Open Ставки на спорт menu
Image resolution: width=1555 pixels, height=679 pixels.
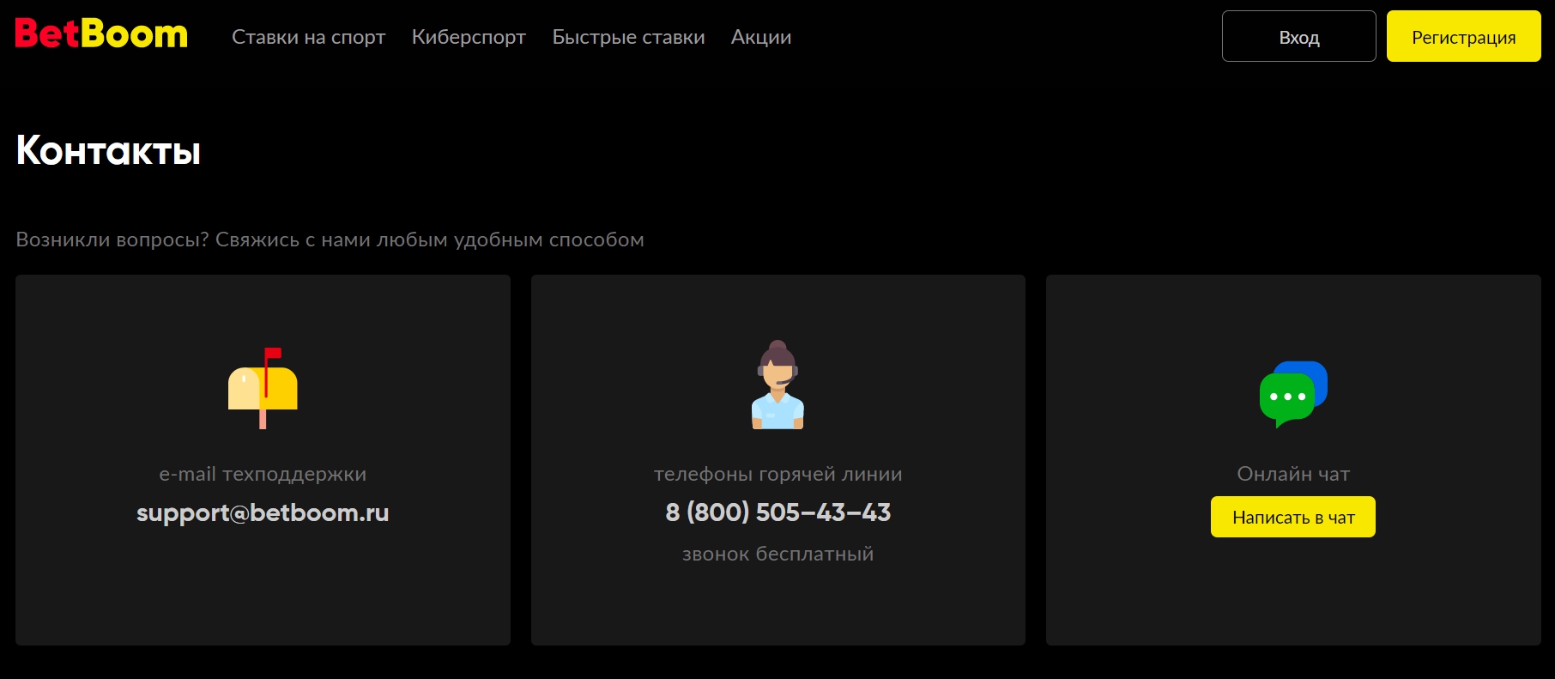click(x=309, y=37)
